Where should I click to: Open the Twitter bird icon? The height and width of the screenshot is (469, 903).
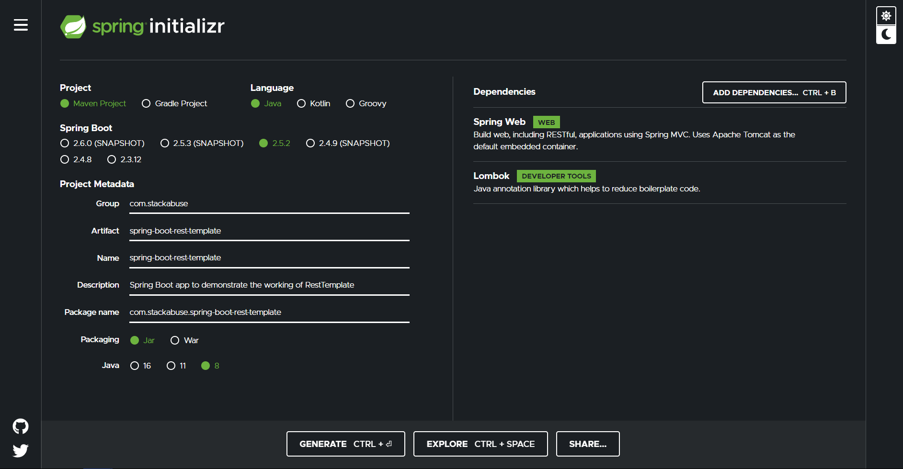[21, 450]
